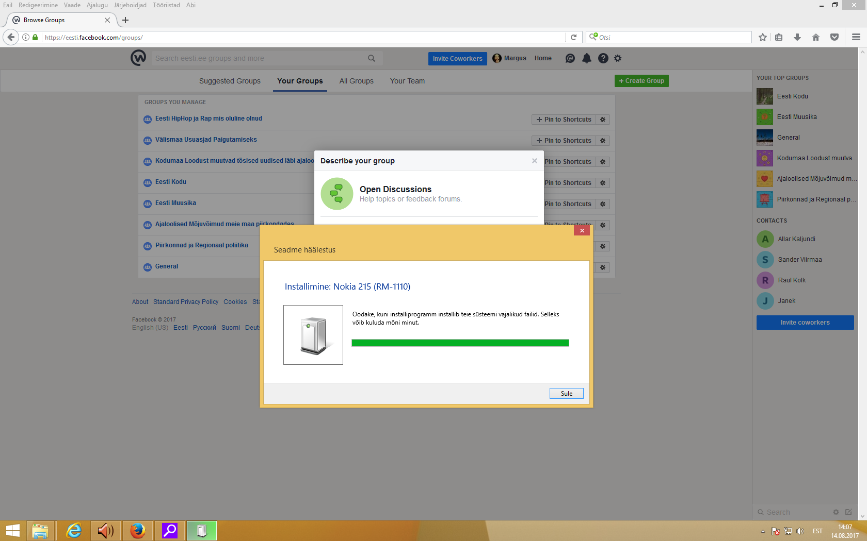Viewport: 867px width, 541px height.
Task: Click Sule button in installer dialog
Action: point(567,394)
